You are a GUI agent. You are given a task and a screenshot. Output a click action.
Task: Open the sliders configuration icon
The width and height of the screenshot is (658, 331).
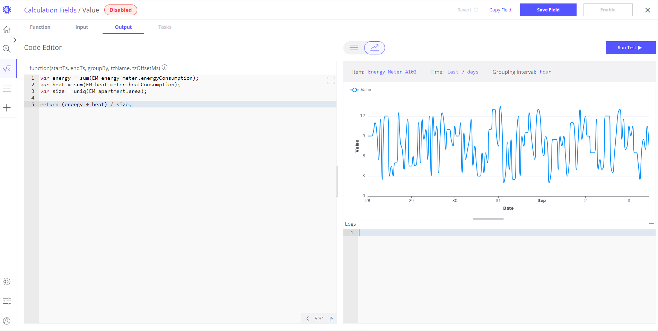click(7, 301)
